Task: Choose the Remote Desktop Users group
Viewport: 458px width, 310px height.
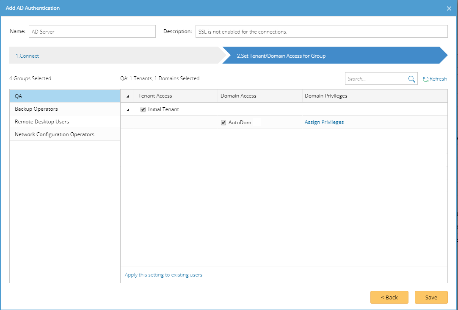Action: (x=65, y=122)
